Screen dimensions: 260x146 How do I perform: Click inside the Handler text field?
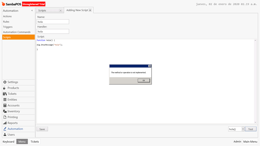[53, 31]
